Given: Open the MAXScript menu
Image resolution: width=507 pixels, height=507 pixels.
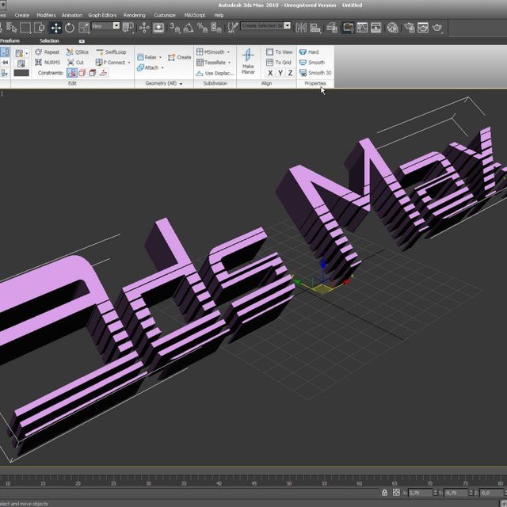Looking at the screenshot, I should coord(195,15).
